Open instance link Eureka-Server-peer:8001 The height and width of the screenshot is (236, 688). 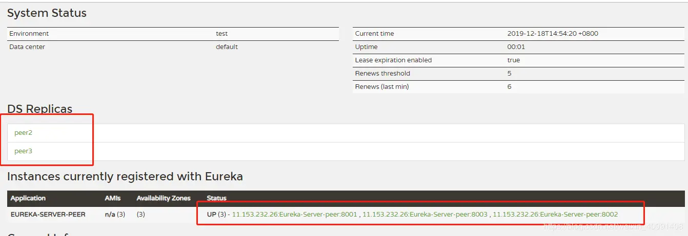294,215
